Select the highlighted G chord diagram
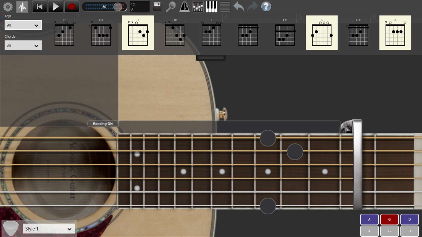Screen dimensions: 422x237 (x=322, y=33)
